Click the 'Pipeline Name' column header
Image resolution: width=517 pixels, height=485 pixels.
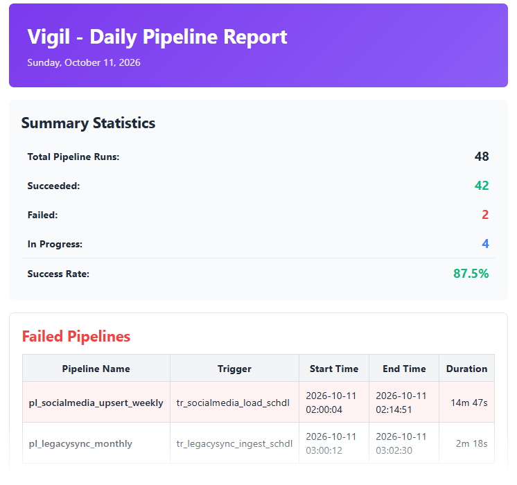(x=96, y=369)
